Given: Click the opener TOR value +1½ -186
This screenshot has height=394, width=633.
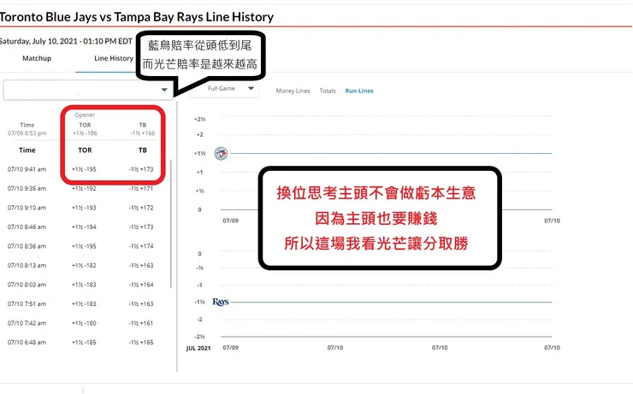Looking at the screenshot, I should [85, 133].
